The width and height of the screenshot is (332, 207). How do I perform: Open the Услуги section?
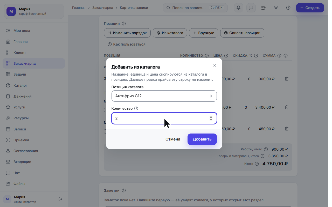34,107
